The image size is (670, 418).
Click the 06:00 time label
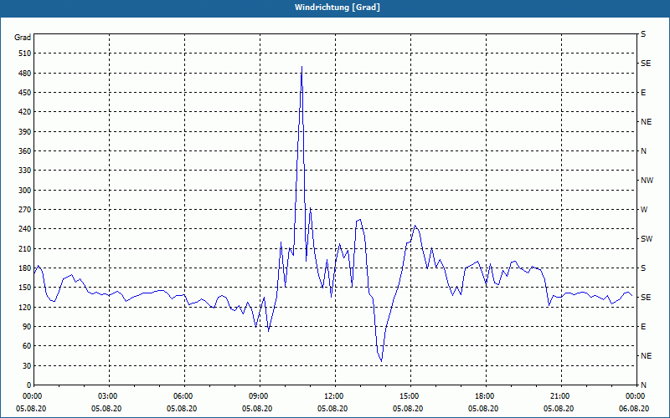184,396
